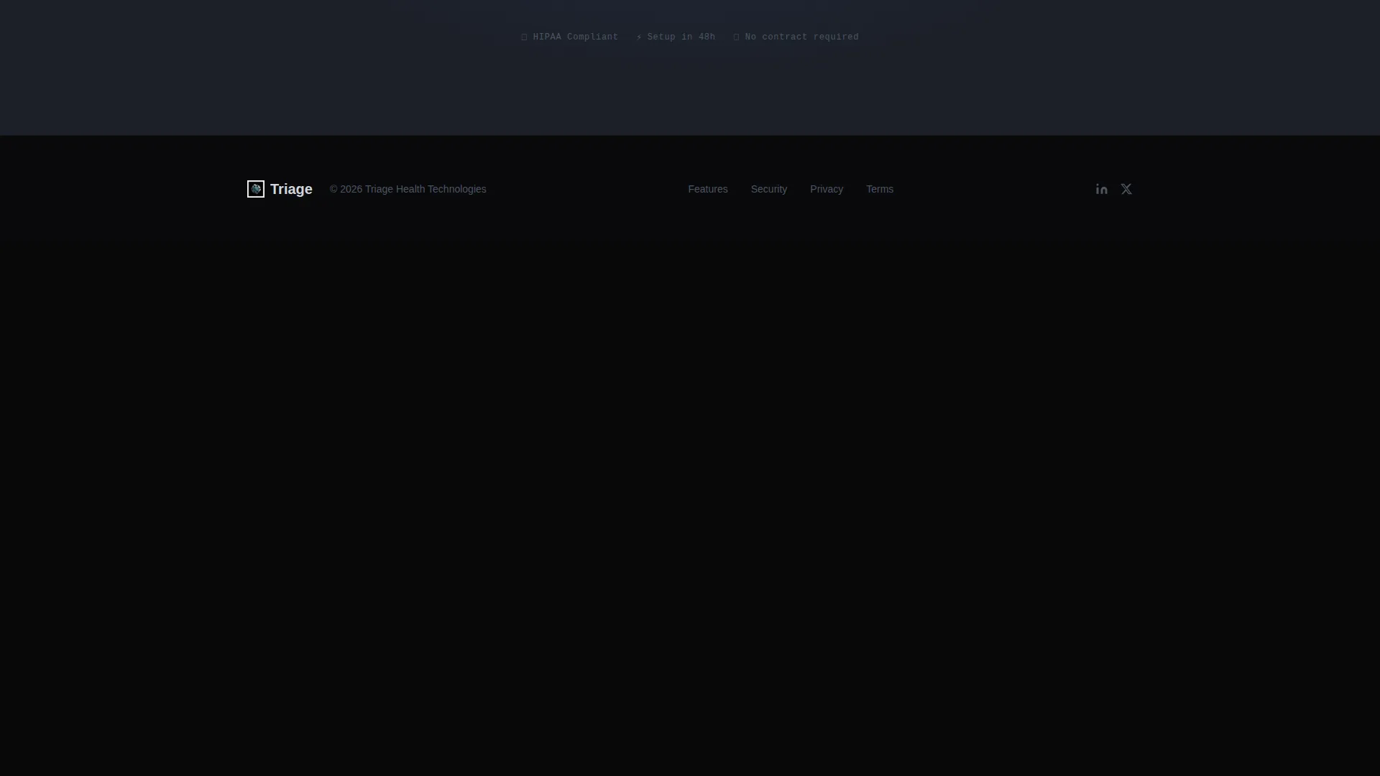
Task: Open the Privacy footer link
Action: (827, 189)
